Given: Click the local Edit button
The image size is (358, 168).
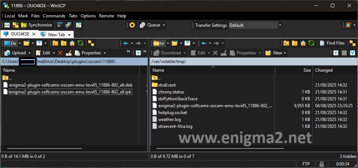Looking at the screenshot, I should point(43,53).
